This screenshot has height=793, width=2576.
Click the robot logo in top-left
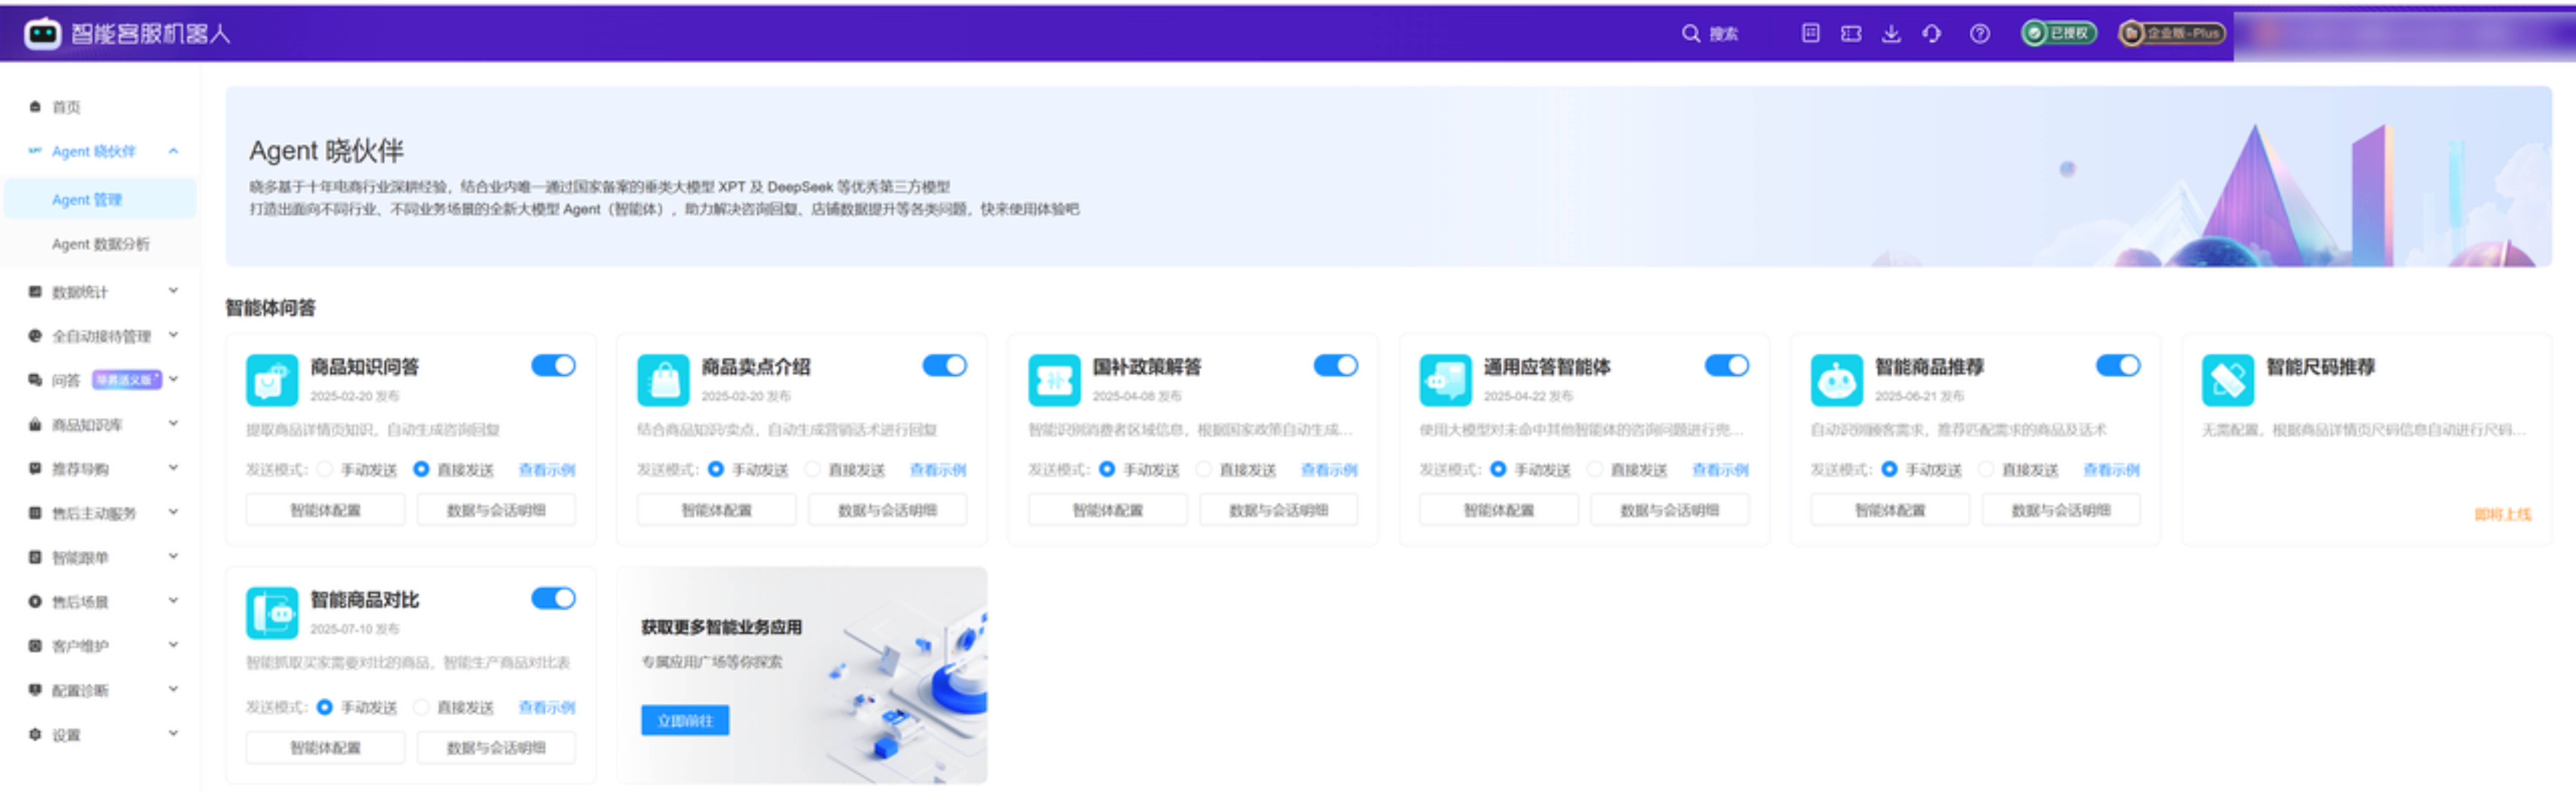click(x=42, y=34)
